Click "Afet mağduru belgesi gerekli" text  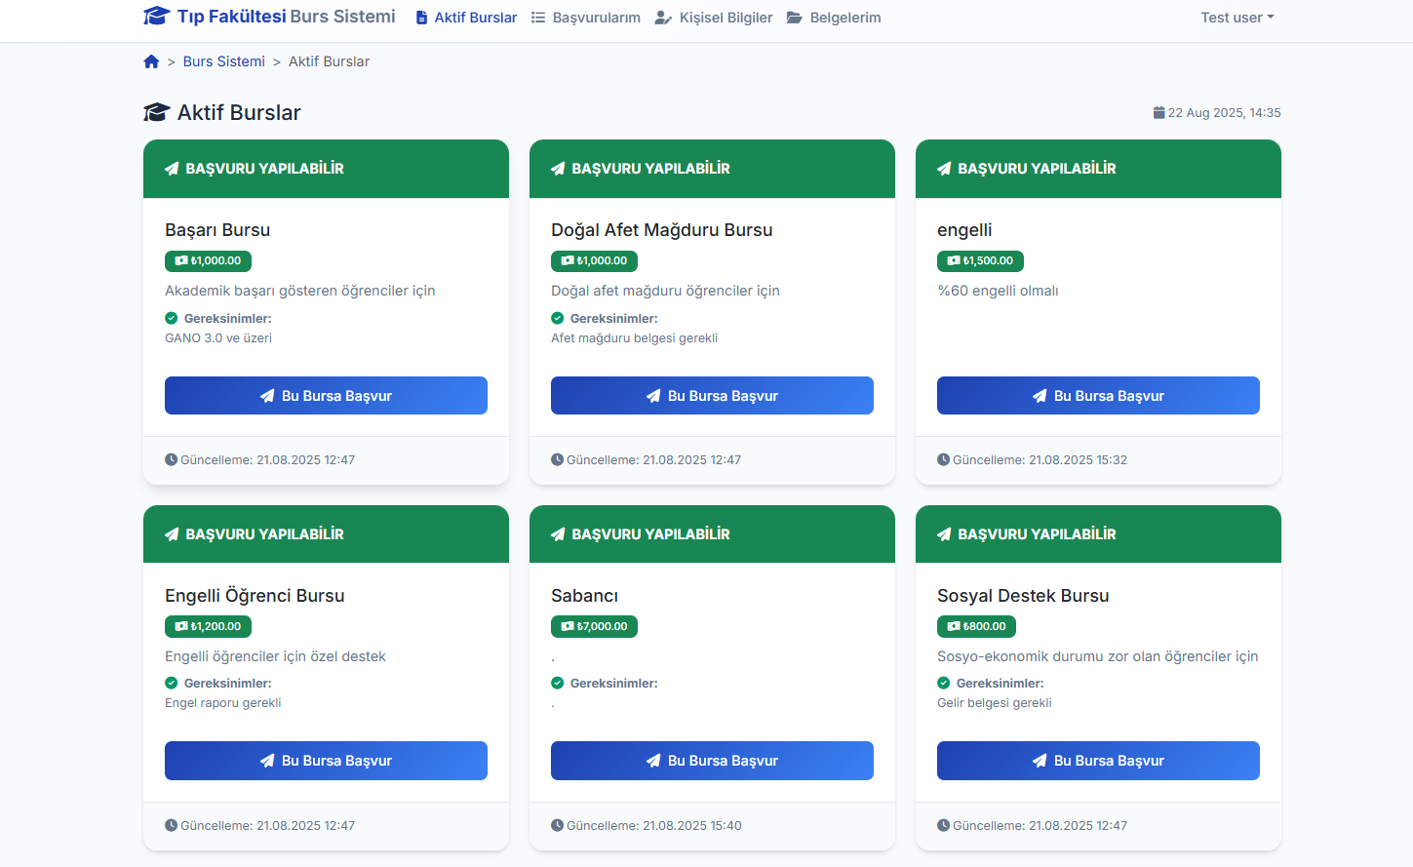click(x=635, y=338)
